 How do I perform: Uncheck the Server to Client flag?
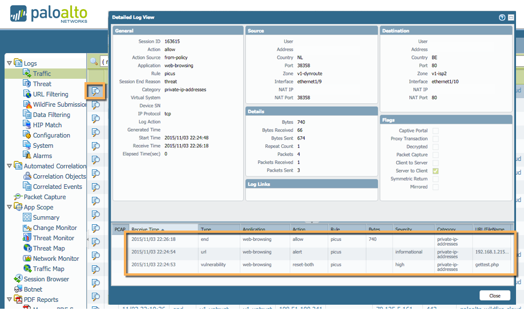[x=436, y=171]
